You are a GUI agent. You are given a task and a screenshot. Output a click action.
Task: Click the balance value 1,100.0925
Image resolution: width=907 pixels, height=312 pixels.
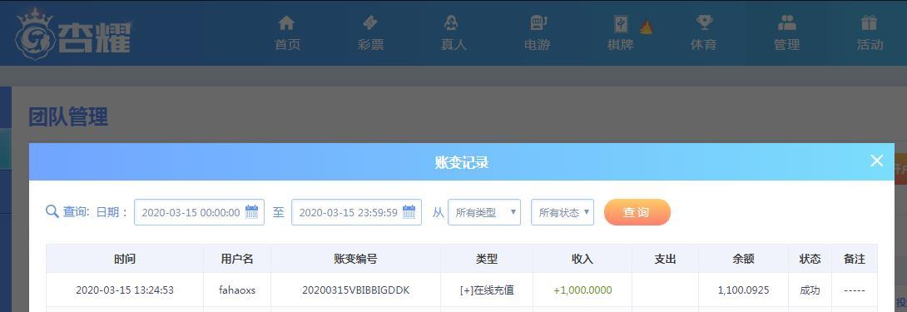click(x=743, y=290)
